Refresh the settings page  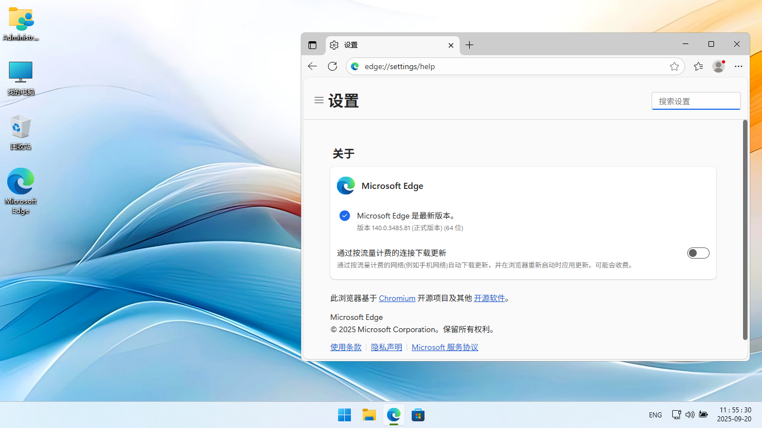point(332,66)
